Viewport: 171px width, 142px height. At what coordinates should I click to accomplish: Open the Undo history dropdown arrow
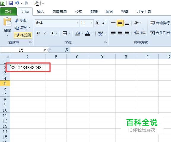coord(21,3)
